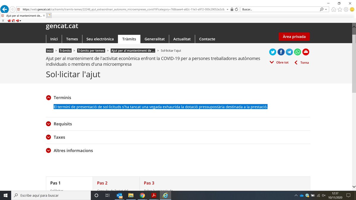356x200 pixels.
Task: Click the padlock security icon in address bar
Action: [x=232, y=9]
